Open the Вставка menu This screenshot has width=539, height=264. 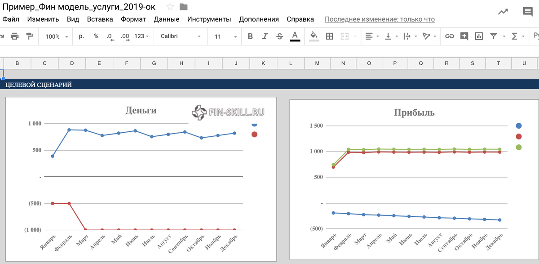(100, 19)
